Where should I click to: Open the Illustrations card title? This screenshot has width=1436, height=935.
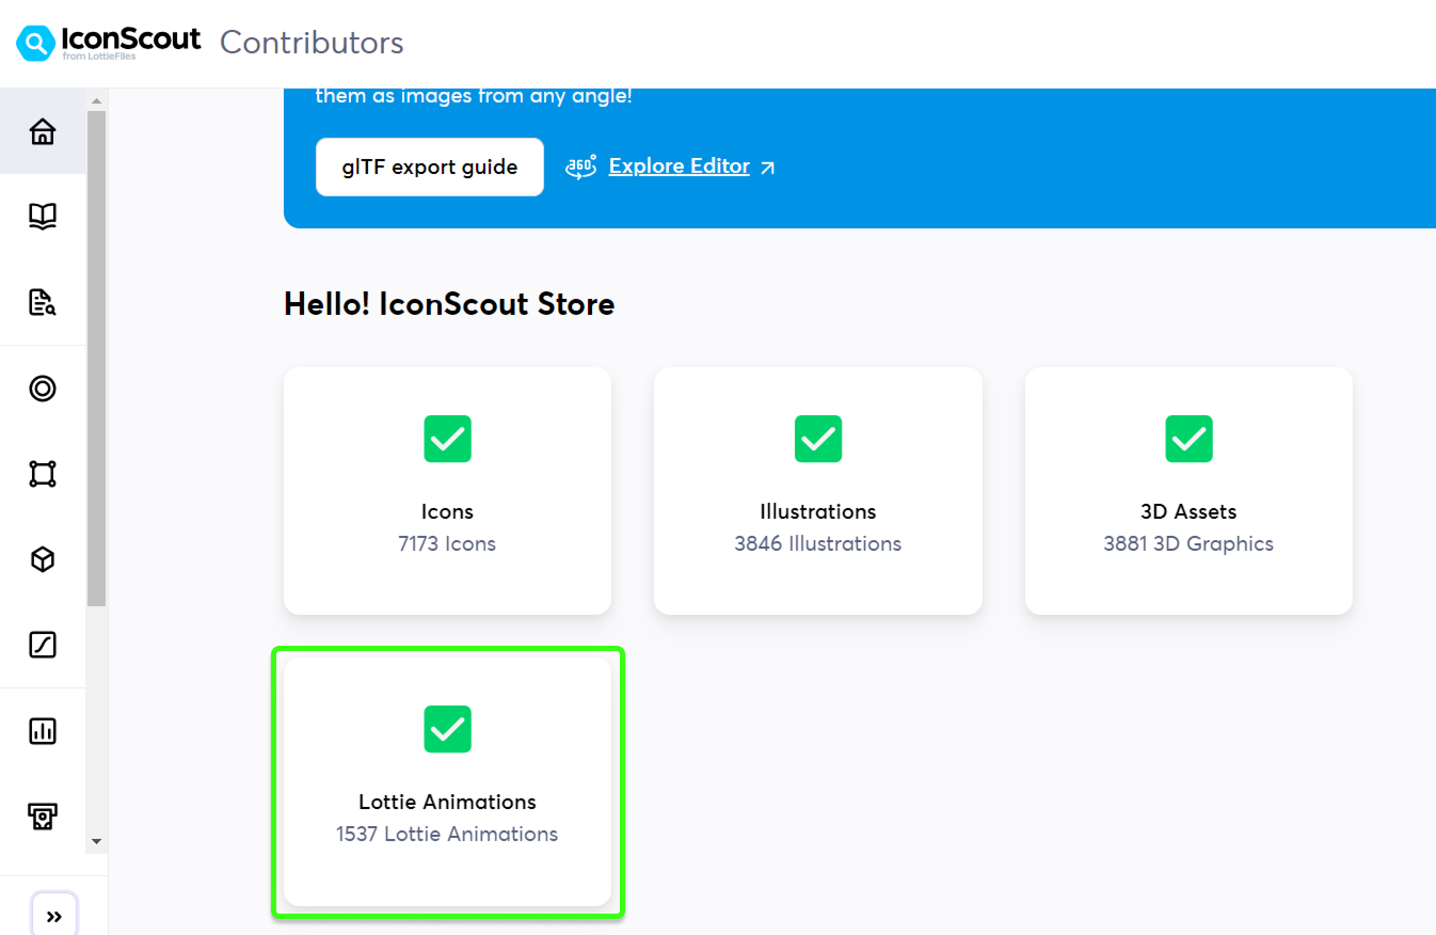pyautogui.click(x=818, y=511)
